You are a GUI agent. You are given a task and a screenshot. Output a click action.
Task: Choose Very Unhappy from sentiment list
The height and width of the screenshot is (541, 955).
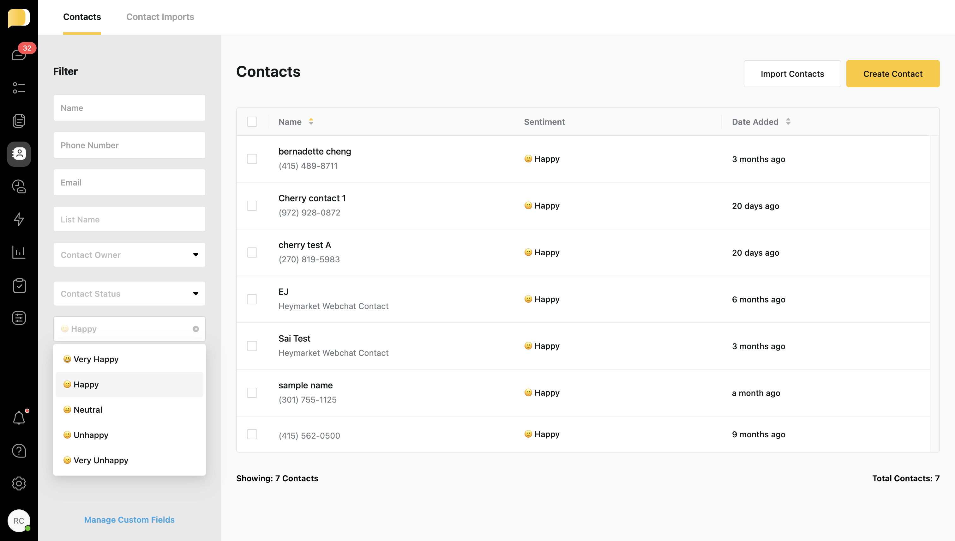click(x=101, y=460)
